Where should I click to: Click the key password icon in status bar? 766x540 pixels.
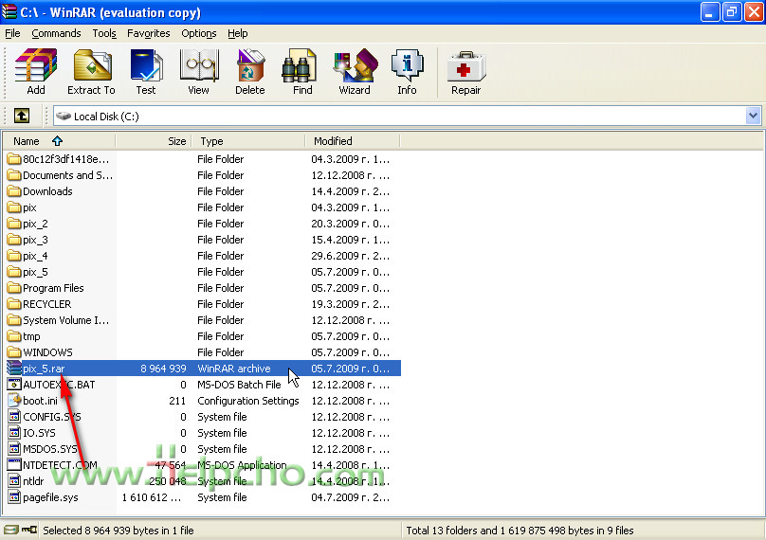click(x=29, y=530)
